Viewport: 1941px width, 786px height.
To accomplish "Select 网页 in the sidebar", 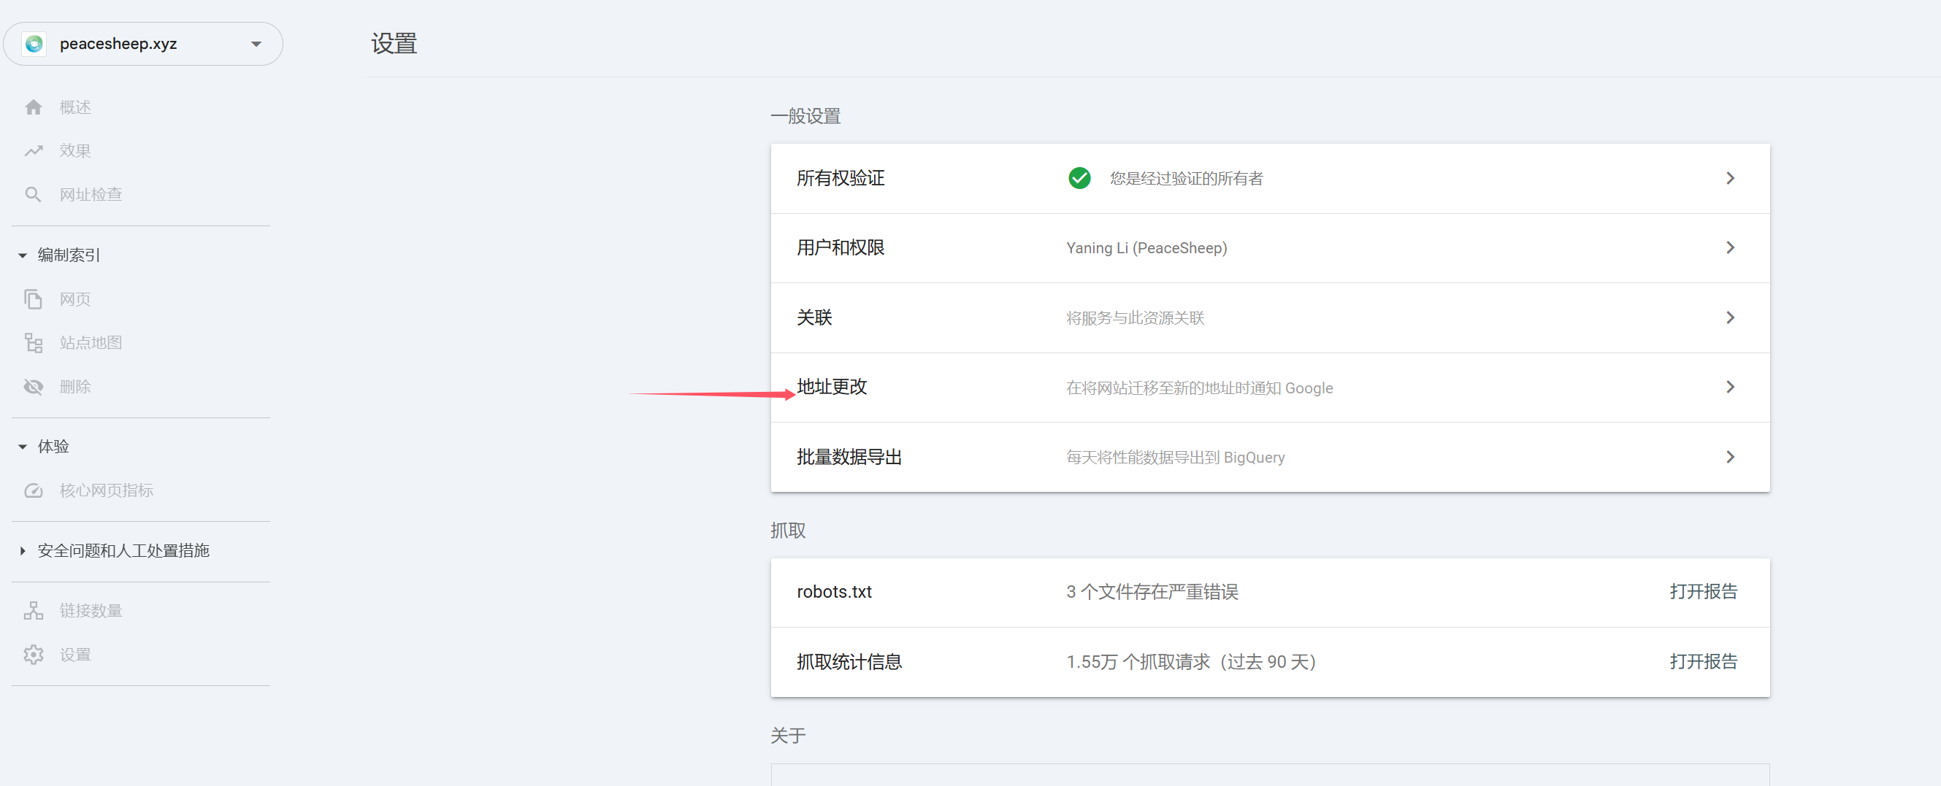I will point(75,299).
